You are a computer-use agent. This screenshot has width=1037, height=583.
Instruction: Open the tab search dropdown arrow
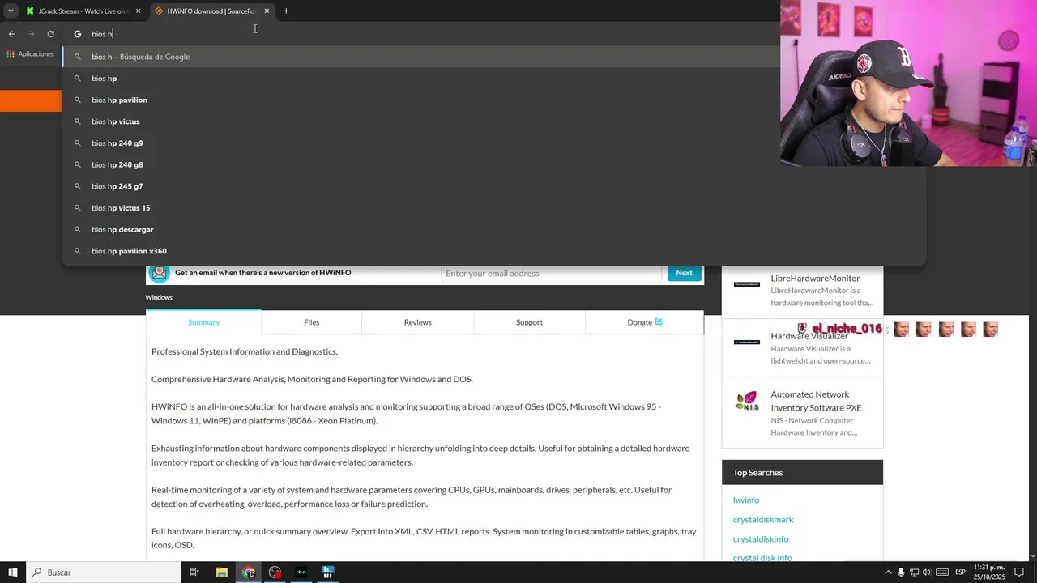(x=11, y=11)
